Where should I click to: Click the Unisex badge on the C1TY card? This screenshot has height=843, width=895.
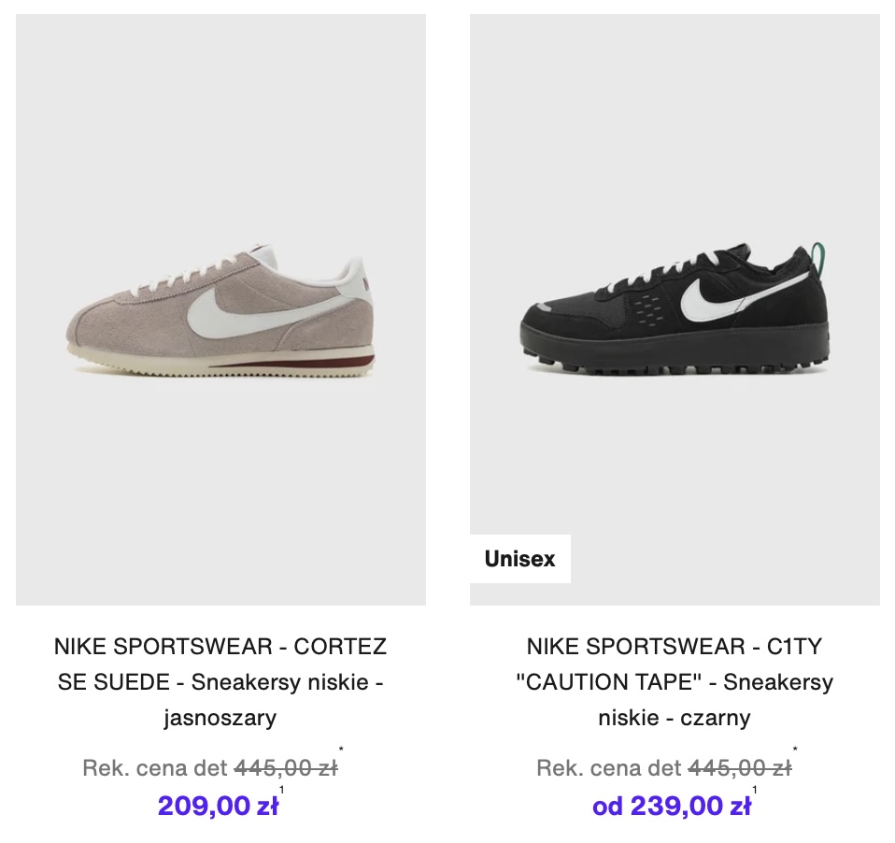coord(519,559)
